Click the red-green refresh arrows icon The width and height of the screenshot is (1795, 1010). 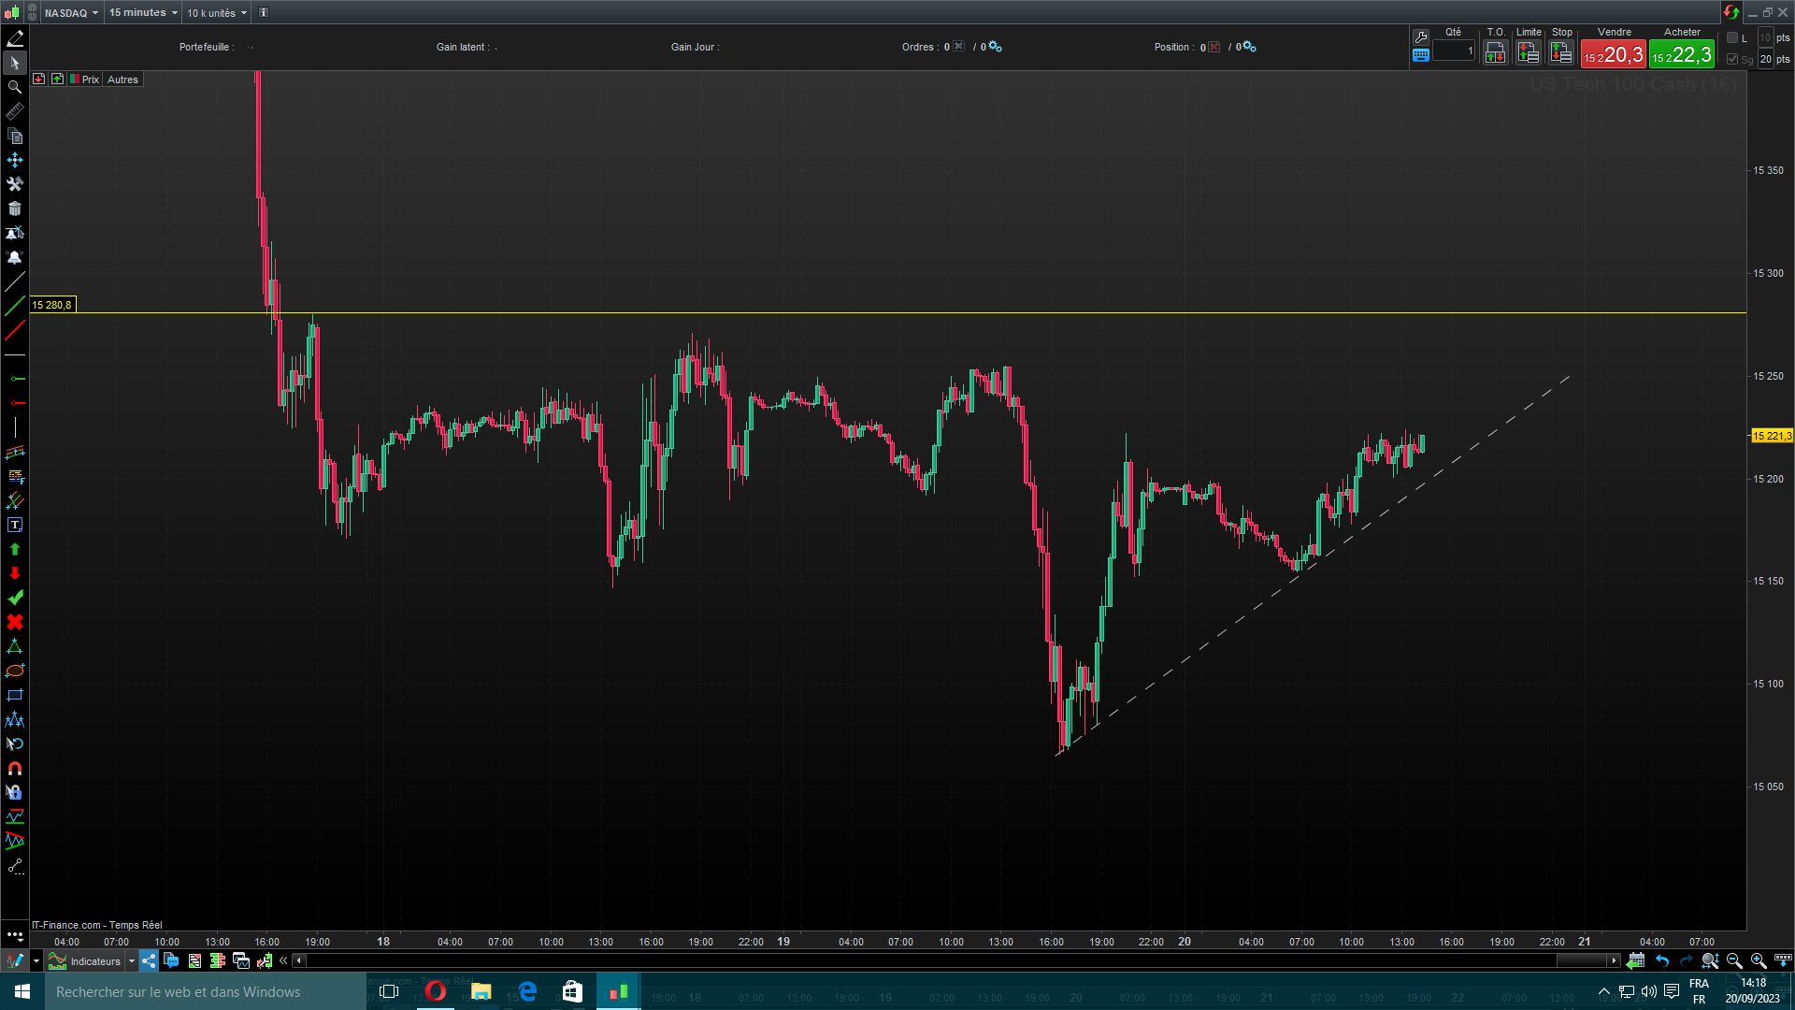(1731, 12)
